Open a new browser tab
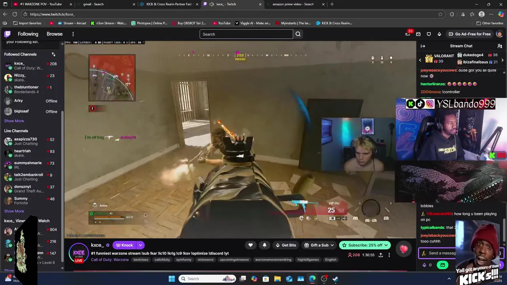The width and height of the screenshot is (507, 285). tap(332, 4)
